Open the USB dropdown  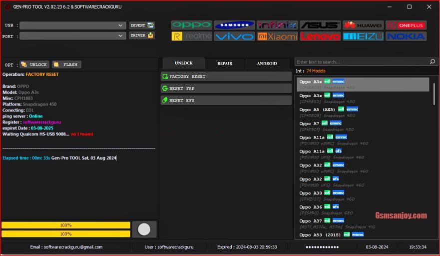(73, 25)
